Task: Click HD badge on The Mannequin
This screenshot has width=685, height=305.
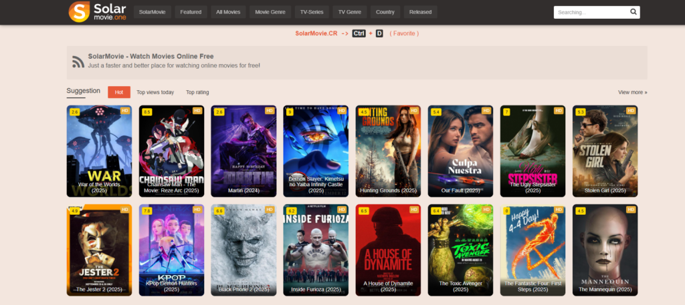Action: click(631, 210)
